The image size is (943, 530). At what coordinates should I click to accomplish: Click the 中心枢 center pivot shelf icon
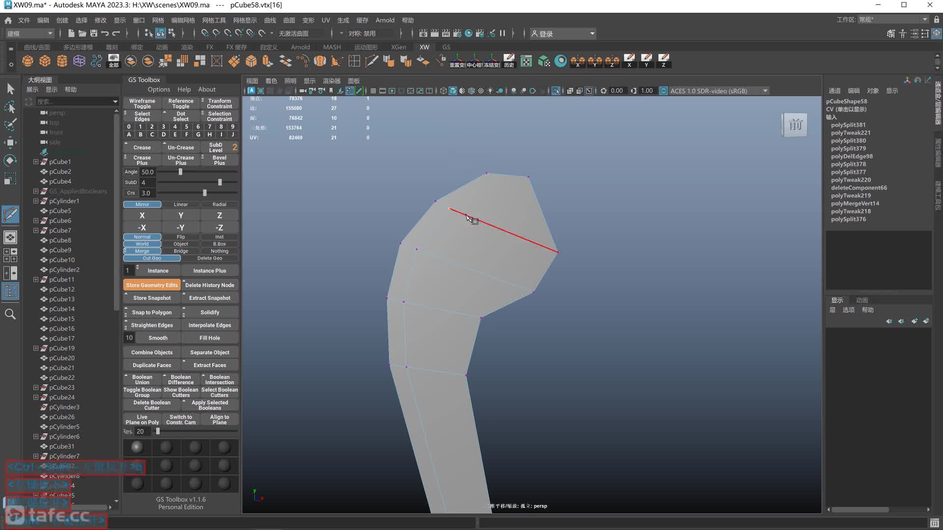tap(474, 61)
